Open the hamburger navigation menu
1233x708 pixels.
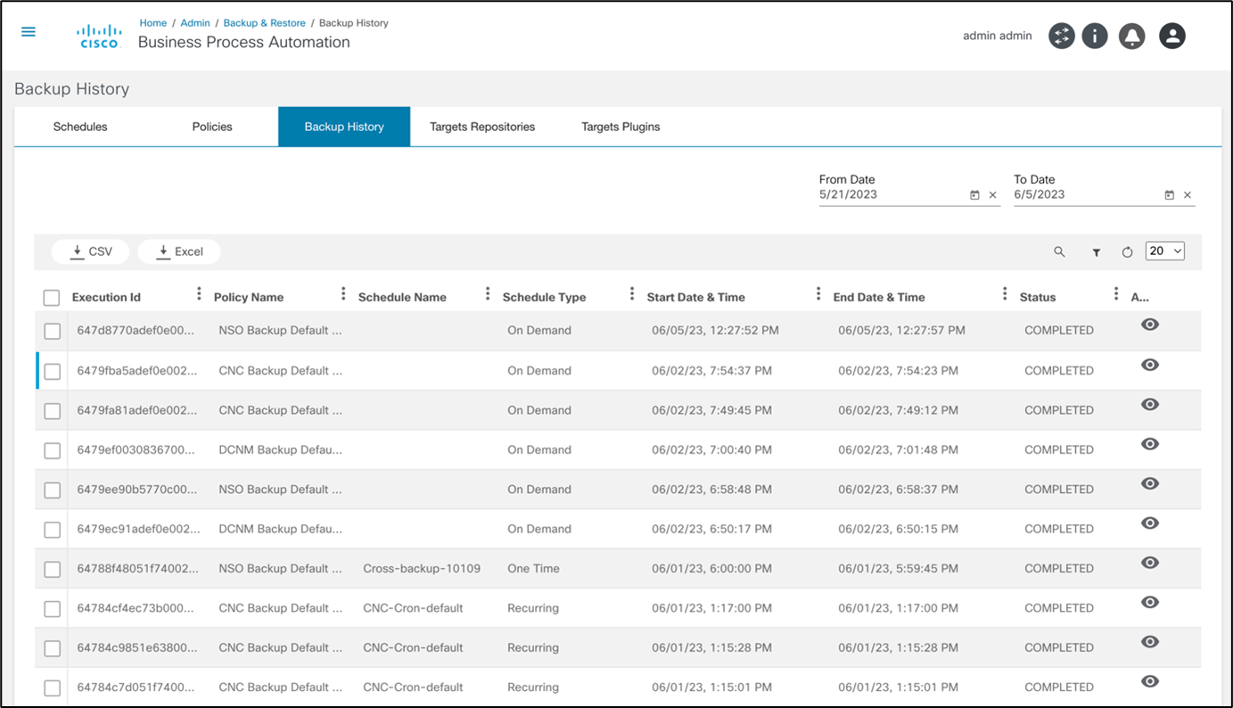point(29,32)
